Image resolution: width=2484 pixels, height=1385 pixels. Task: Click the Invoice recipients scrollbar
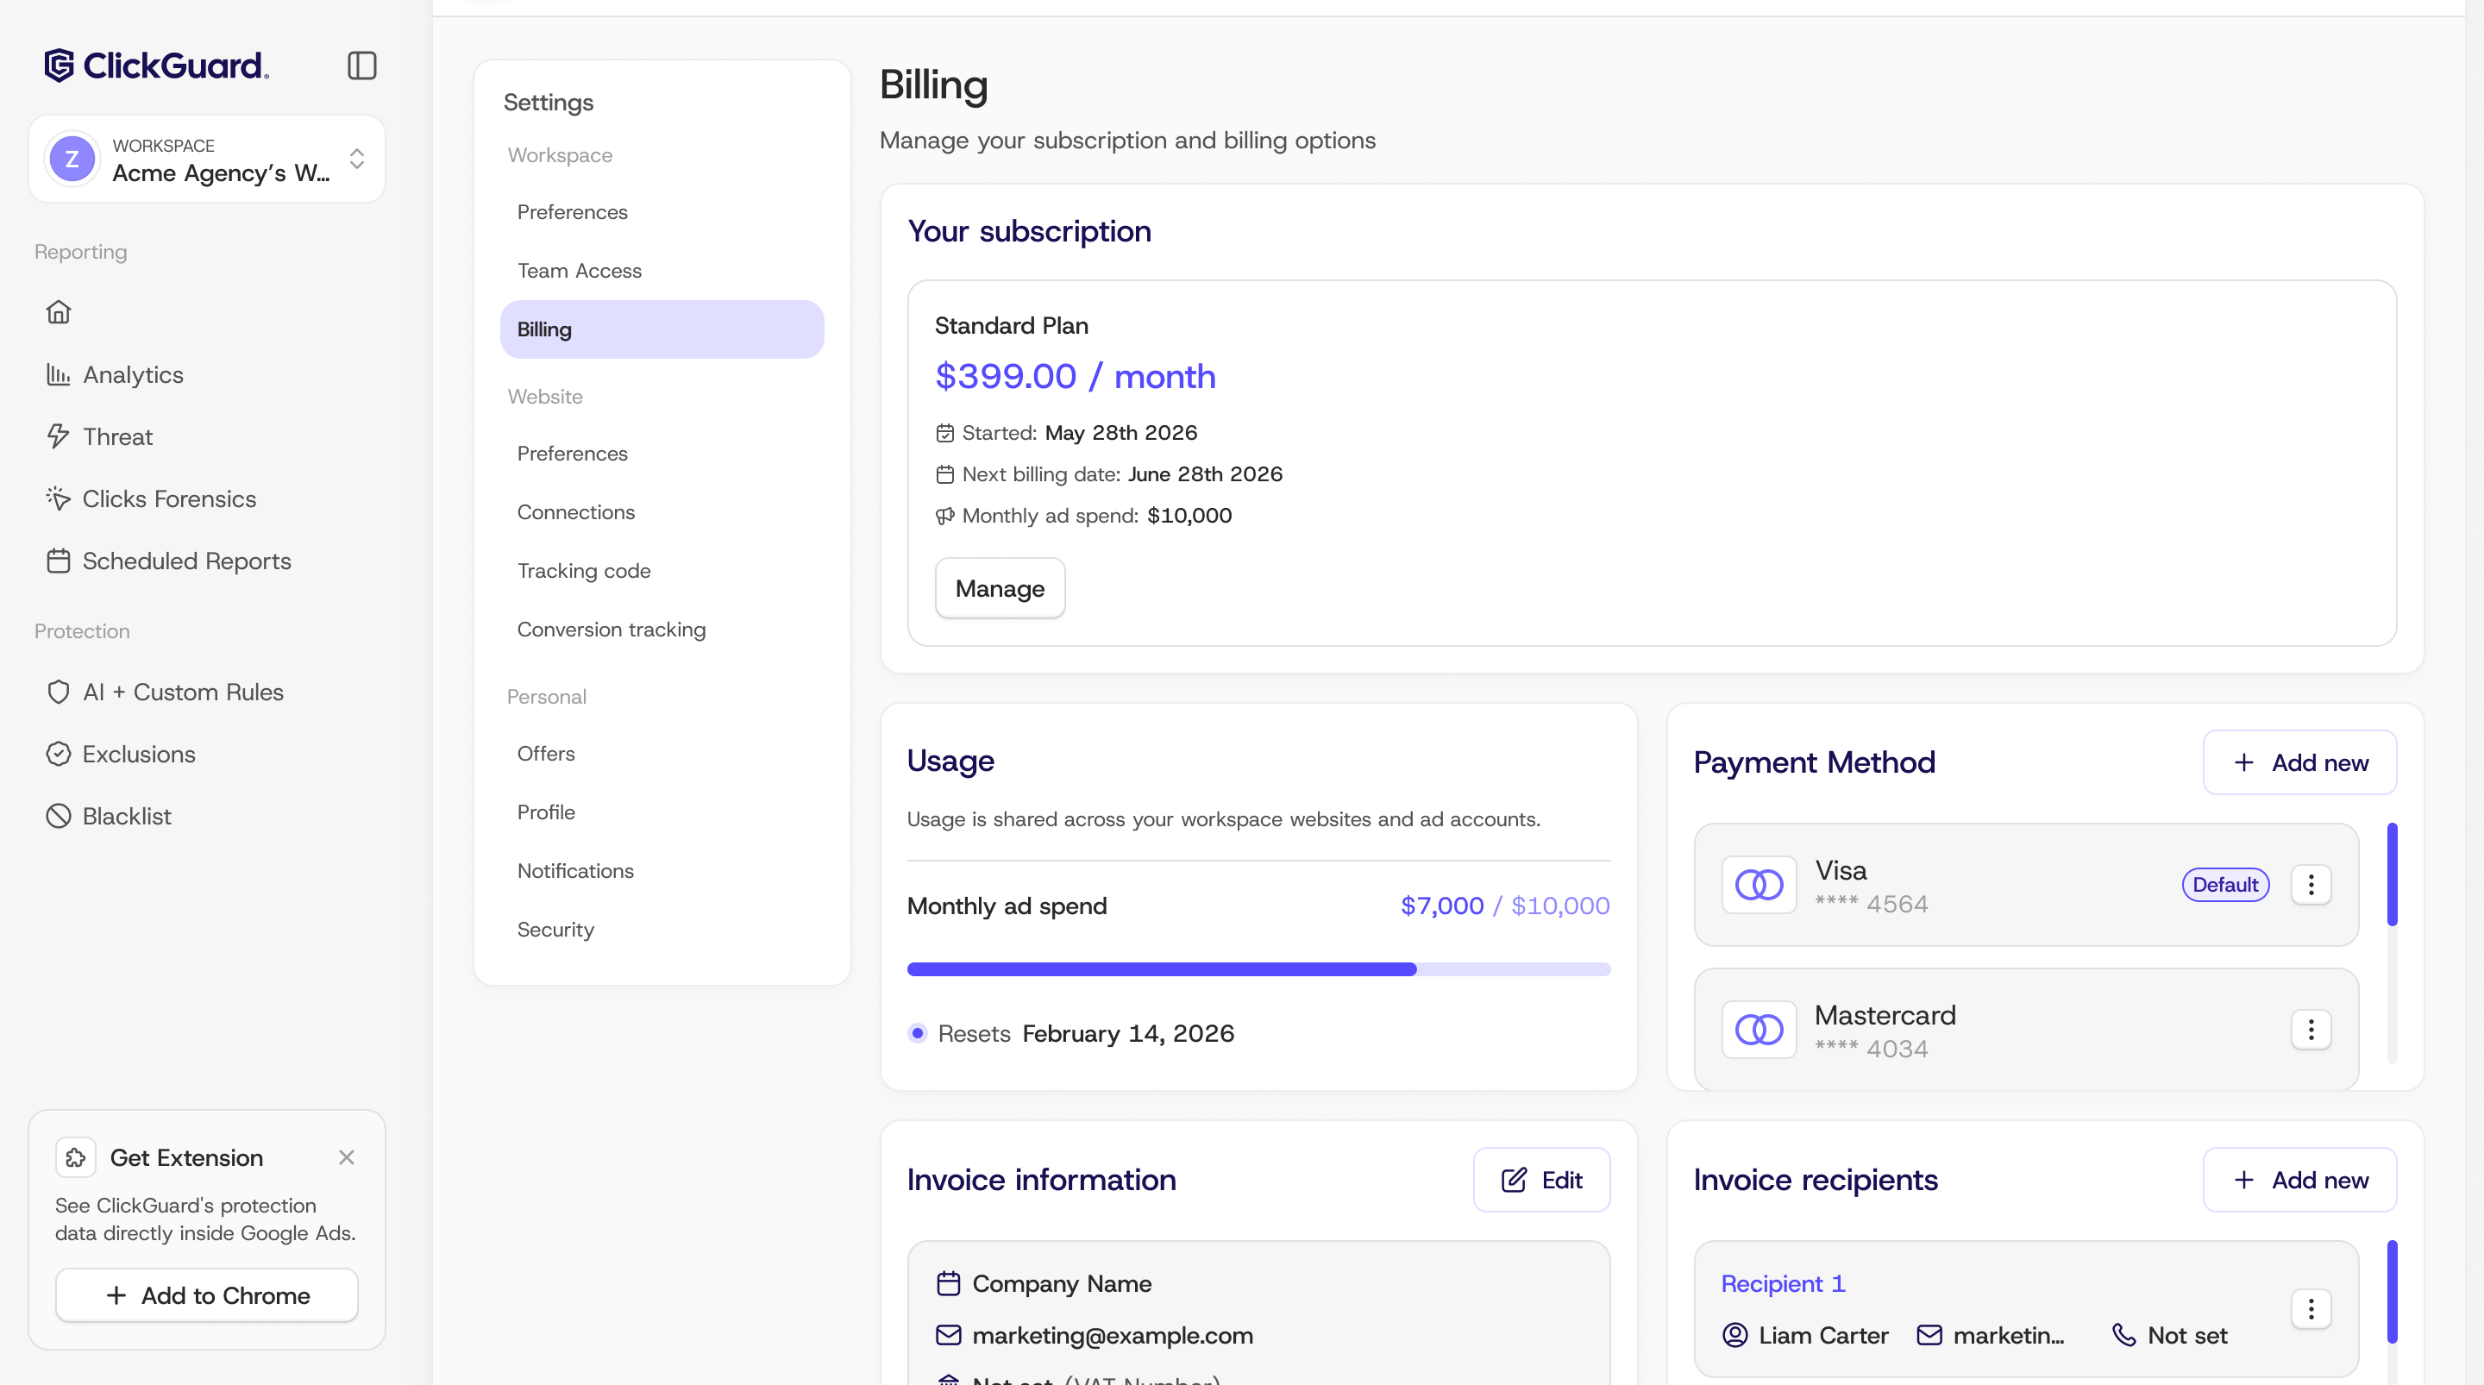tap(2393, 1292)
